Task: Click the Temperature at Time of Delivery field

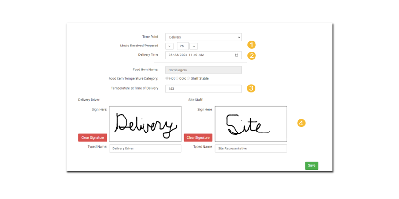Action: 203,89
